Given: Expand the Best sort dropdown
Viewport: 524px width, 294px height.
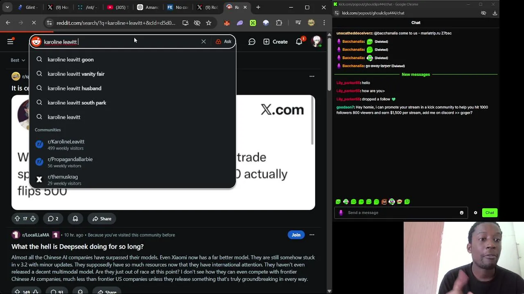Looking at the screenshot, I should (18, 60).
